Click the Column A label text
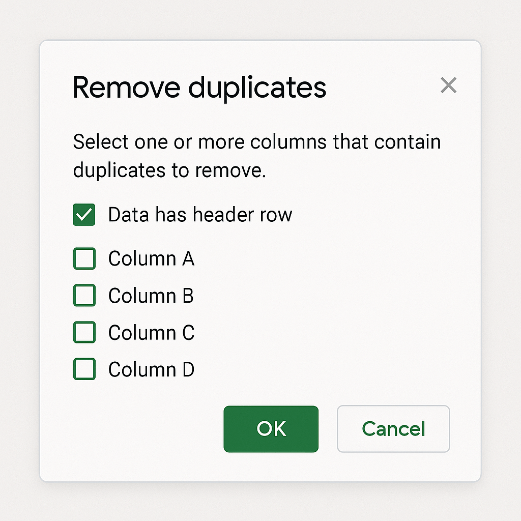Screen dimensions: 521x521 click(151, 258)
